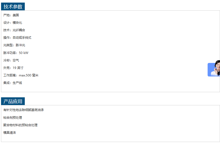Viewport: 220px width, 143px height.
Task: Click the 技术：光纤耦合 specification line
Action: click(14, 30)
